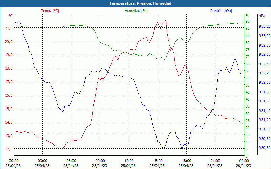Click the 65 humidity axis value
271x169 pixels.
(x=248, y=64)
